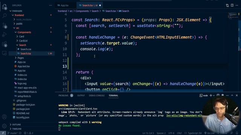Collapse the Components folder
Viewport: 241px width, 135px height.
(24, 32)
